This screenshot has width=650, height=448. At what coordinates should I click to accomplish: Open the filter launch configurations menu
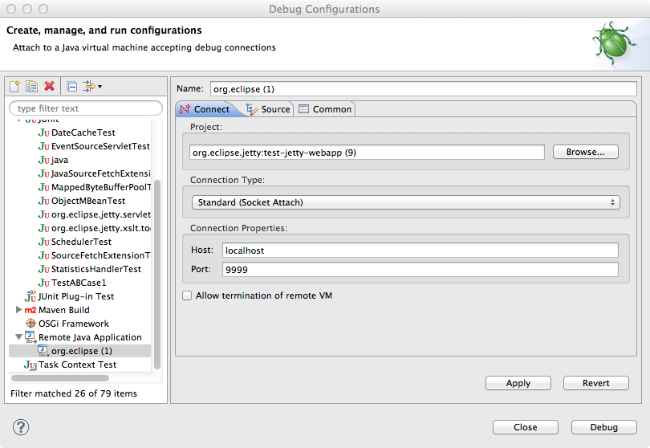coord(91,86)
